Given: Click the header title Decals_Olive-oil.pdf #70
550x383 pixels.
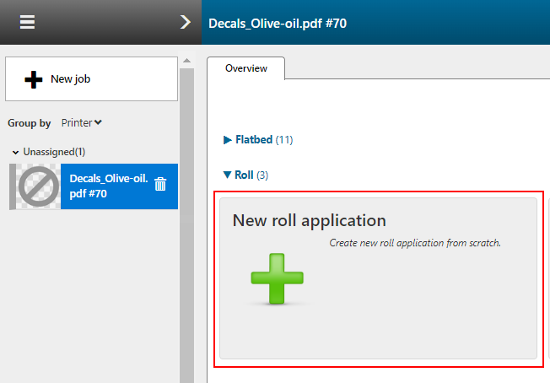Looking at the screenshot, I should pyautogui.click(x=278, y=23).
